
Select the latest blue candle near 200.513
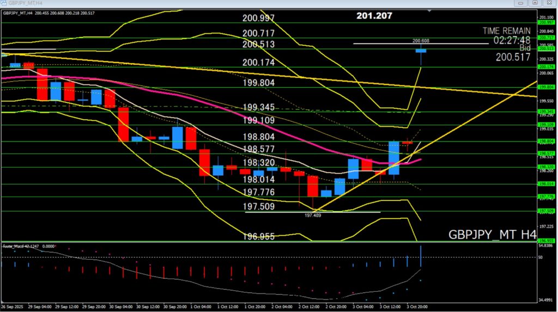(x=421, y=51)
